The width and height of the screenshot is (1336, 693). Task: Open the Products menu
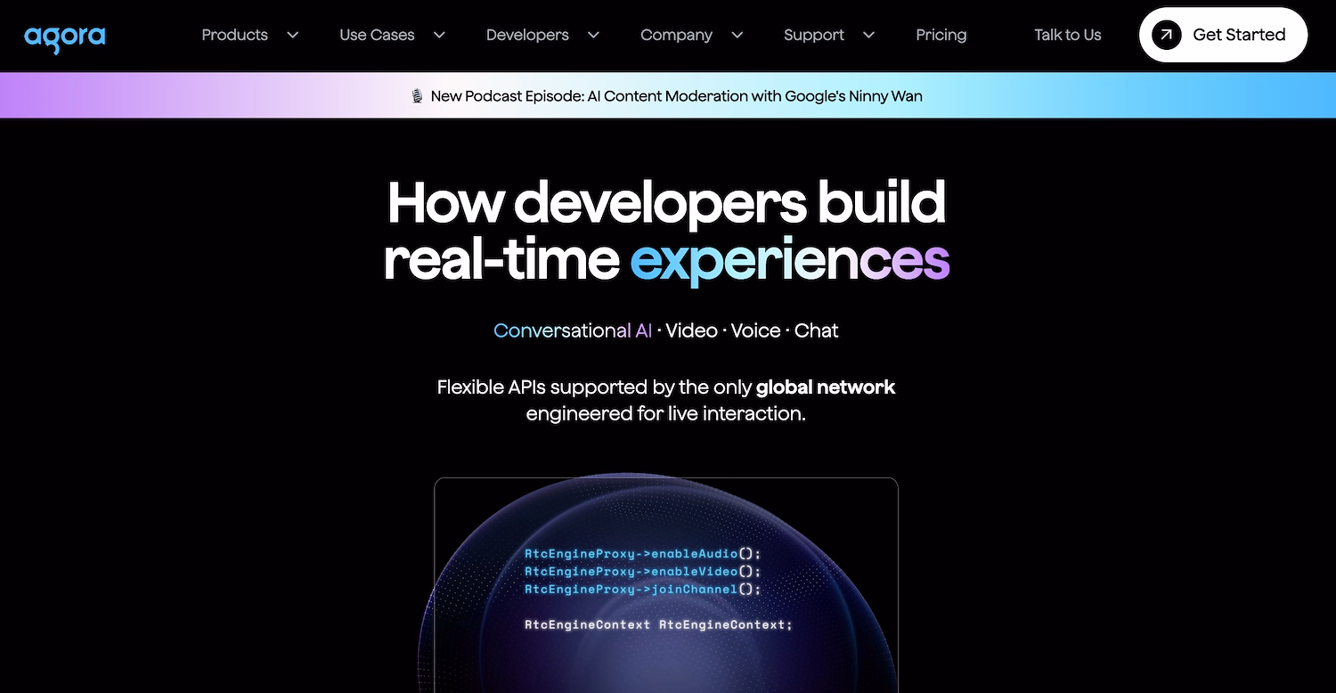pos(235,35)
